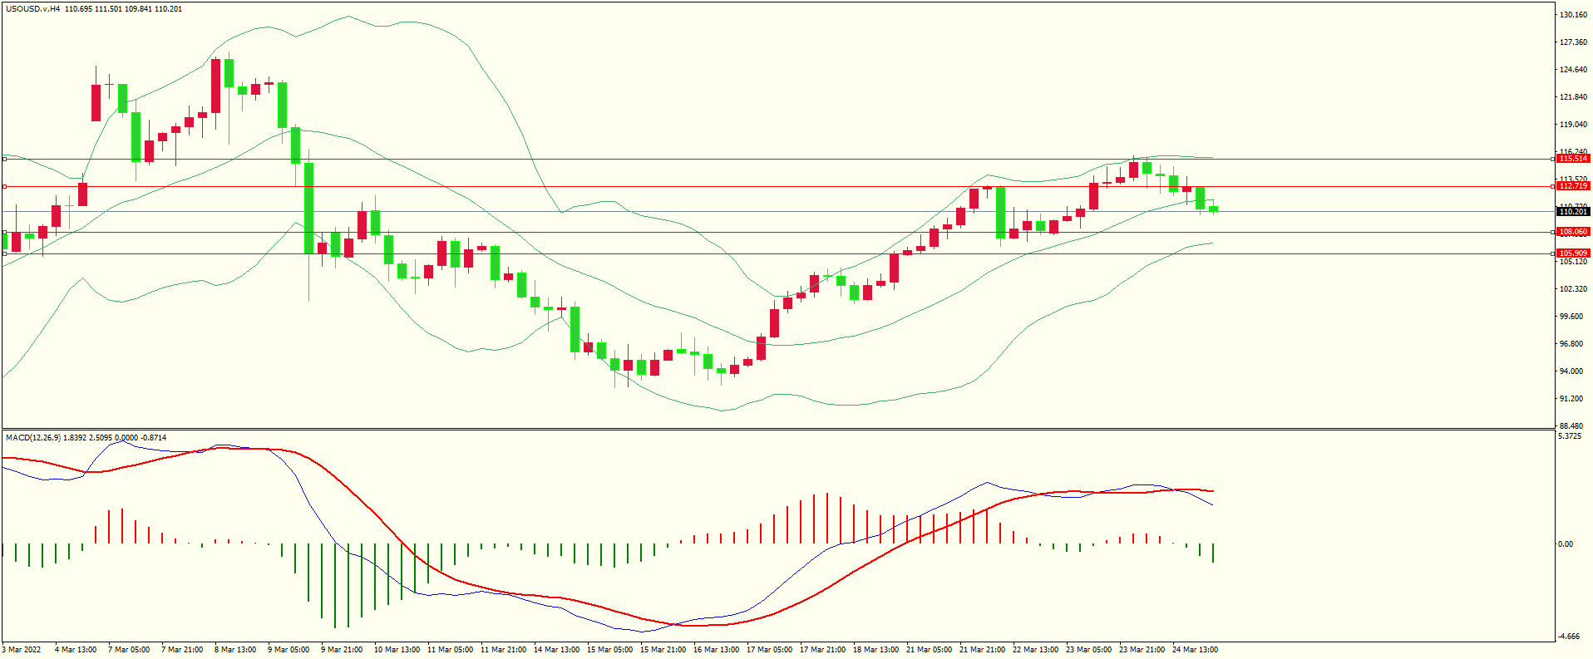
Task: Click the 8 Mar 13:00 time label
Action: click(x=235, y=650)
